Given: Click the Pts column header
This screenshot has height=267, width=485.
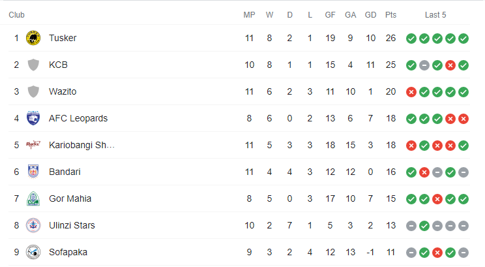Looking at the screenshot, I should pos(390,15).
